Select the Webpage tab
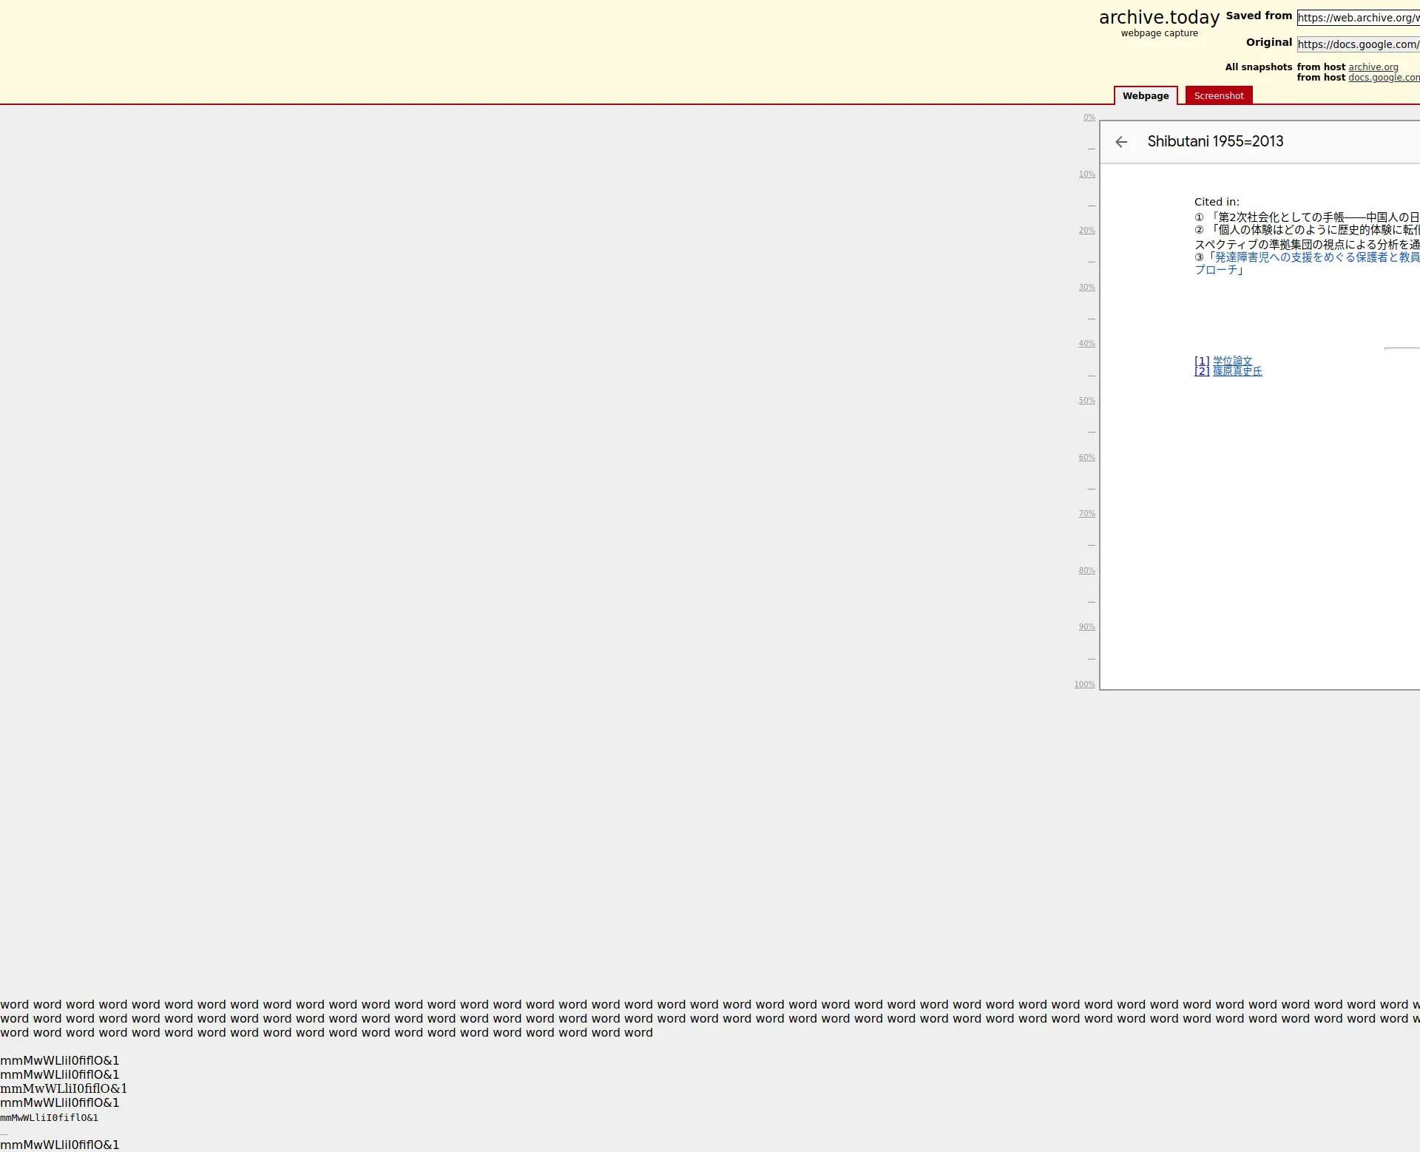The image size is (1420, 1152). pos(1145,96)
